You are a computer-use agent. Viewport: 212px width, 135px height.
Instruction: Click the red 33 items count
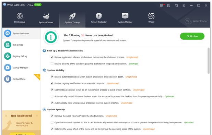point(83,35)
